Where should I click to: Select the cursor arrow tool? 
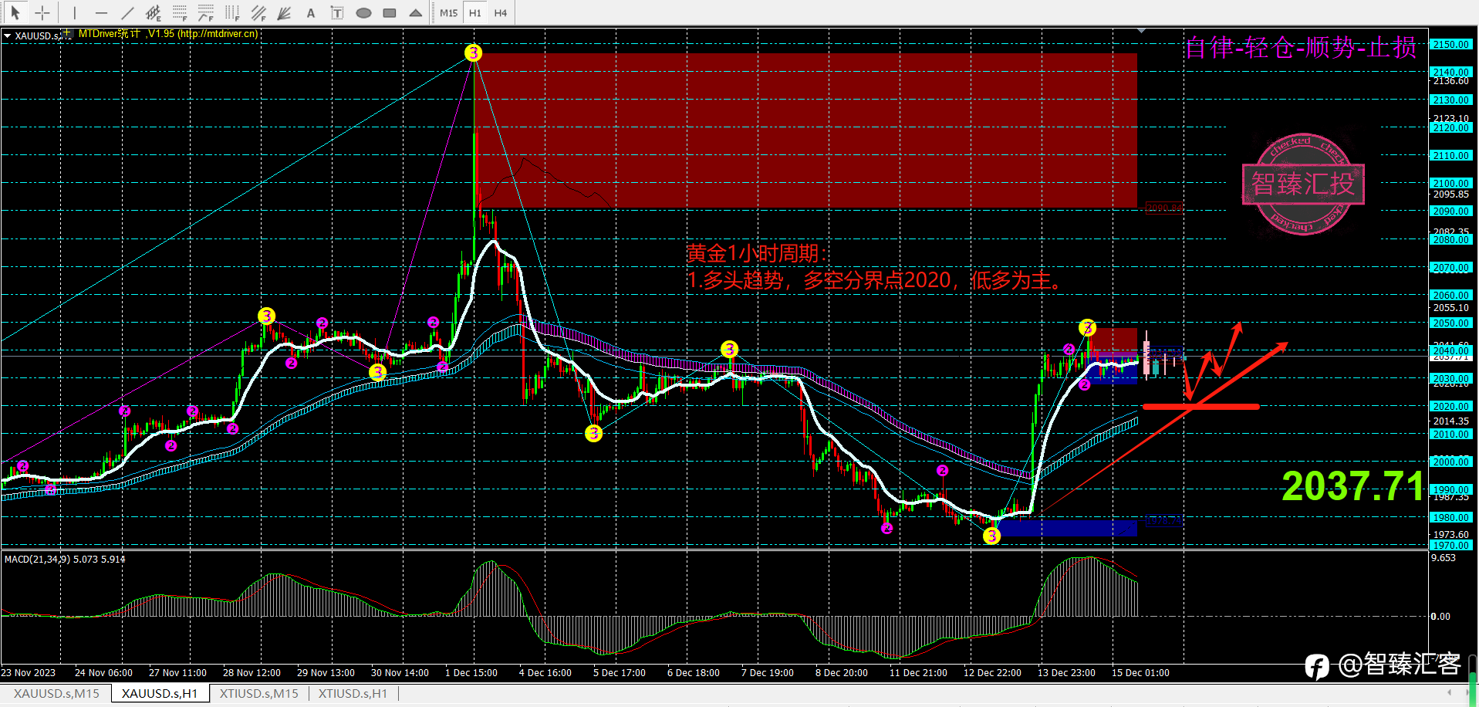(x=15, y=12)
